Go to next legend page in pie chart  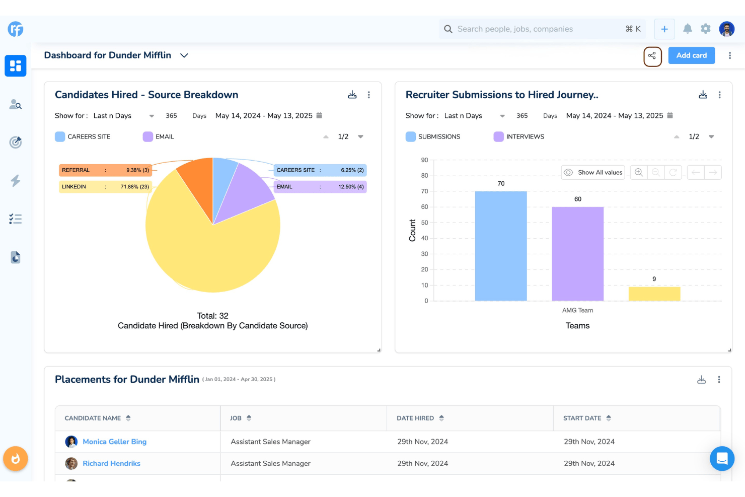[x=360, y=136]
